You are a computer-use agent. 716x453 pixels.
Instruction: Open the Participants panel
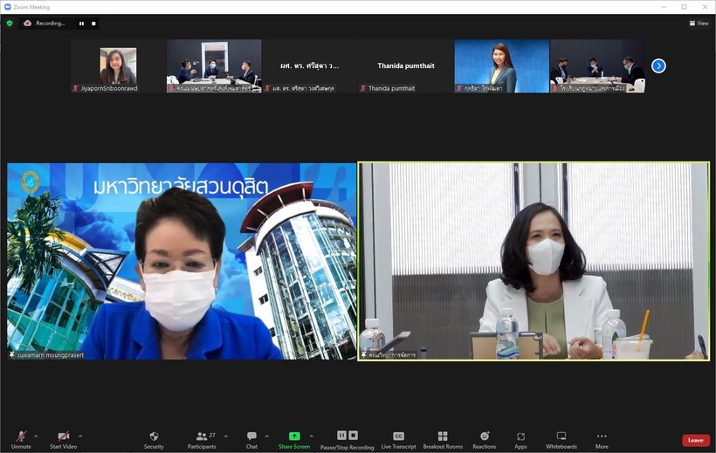[x=202, y=437]
